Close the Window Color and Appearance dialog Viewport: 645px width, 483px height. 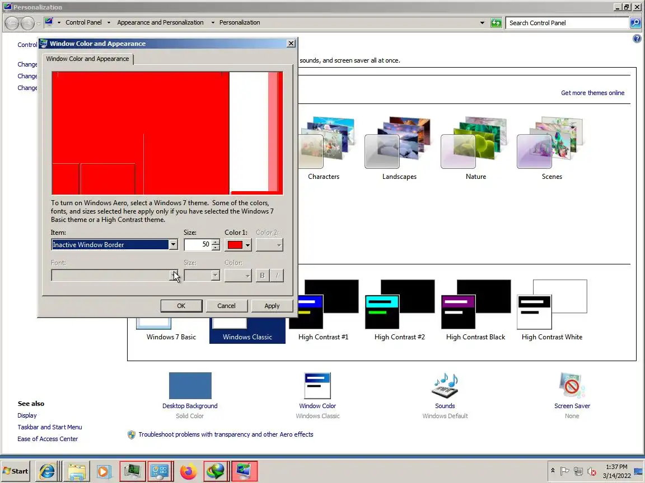tap(291, 44)
